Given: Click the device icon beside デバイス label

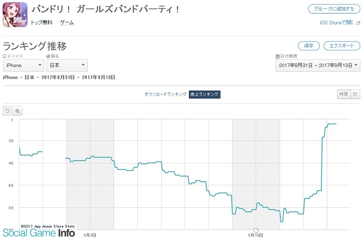Looking at the screenshot, I should [4, 56].
